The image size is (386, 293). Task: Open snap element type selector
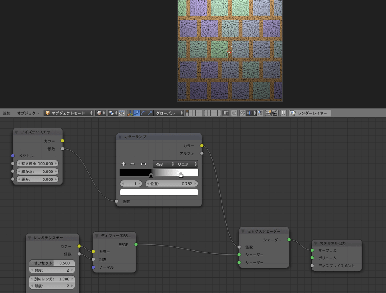click(251, 113)
